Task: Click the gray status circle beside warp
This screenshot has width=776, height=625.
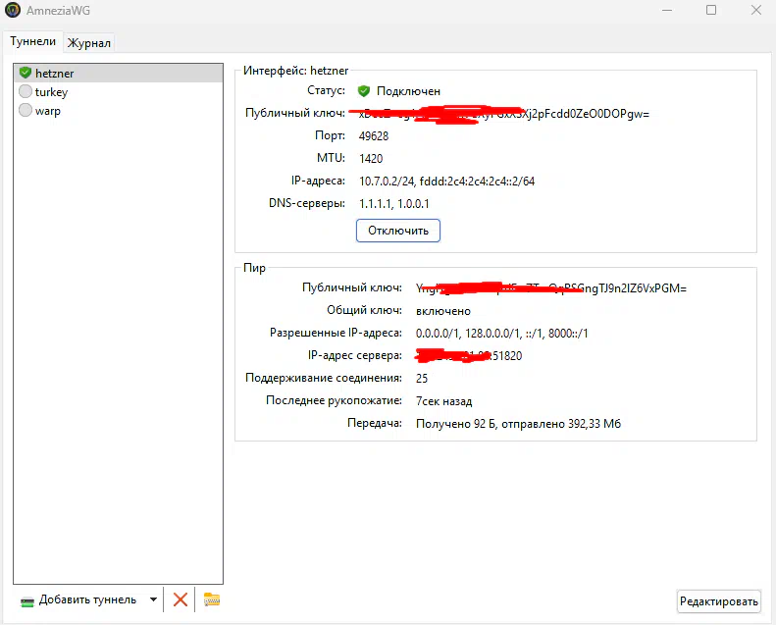Action: click(26, 110)
